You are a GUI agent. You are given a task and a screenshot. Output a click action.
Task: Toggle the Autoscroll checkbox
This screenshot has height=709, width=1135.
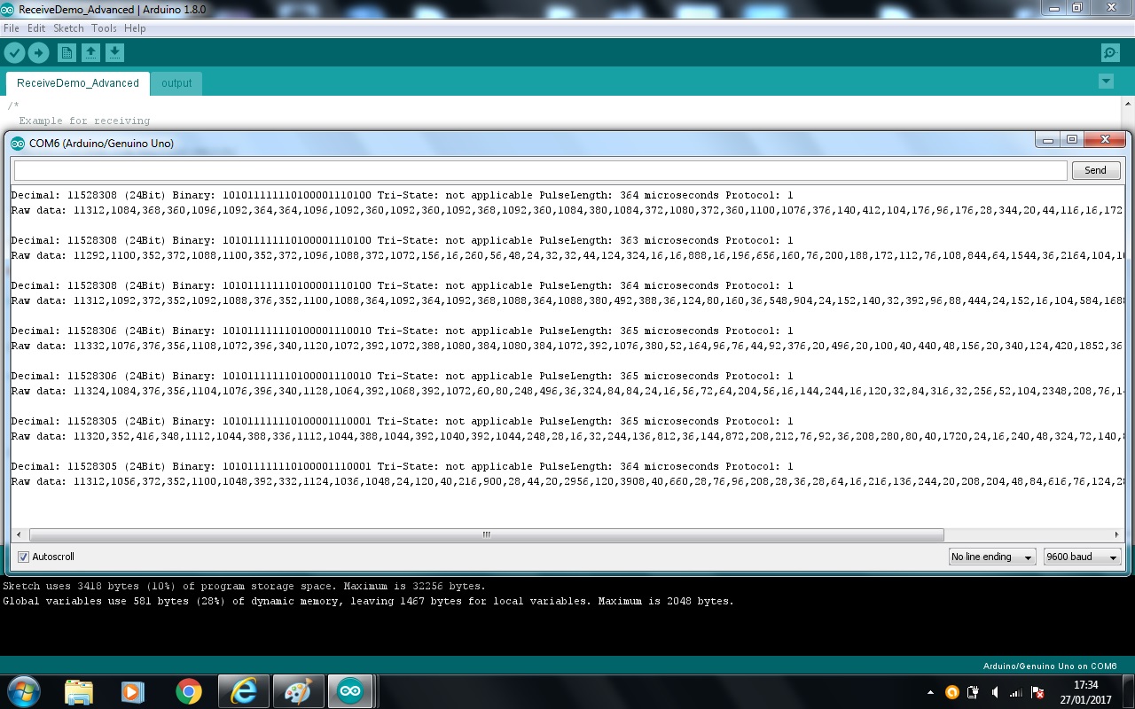click(22, 557)
